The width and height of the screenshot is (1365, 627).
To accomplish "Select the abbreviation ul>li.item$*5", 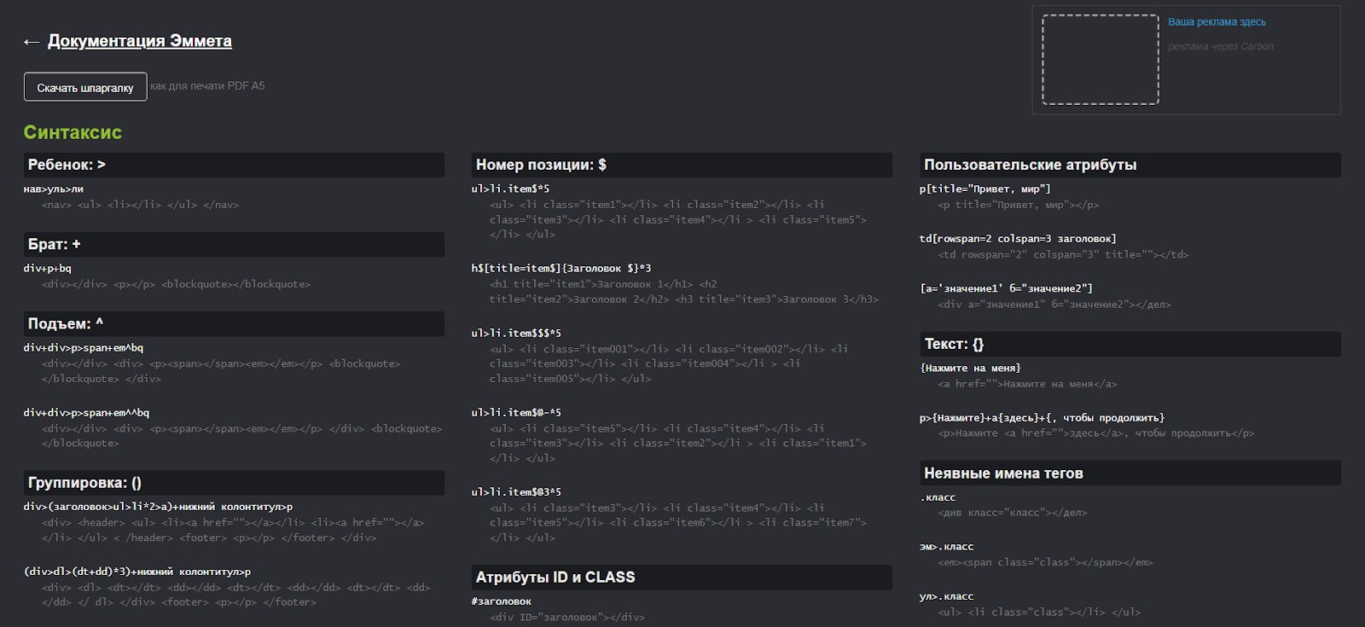I will coord(510,189).
